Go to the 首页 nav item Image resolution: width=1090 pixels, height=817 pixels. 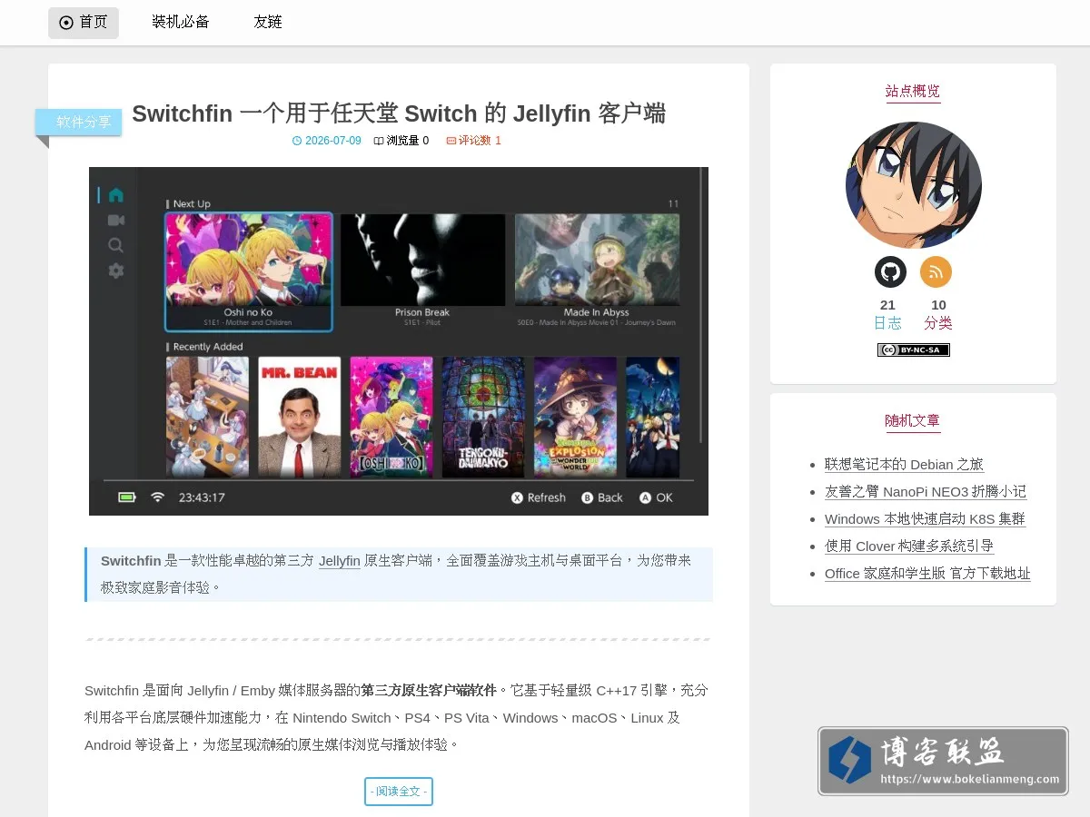pyautogui.click(x=84, y=23)
